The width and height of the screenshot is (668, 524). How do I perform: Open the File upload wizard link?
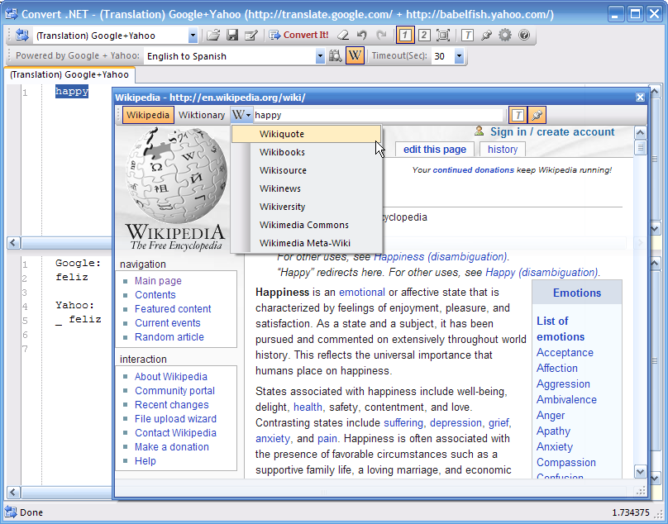[175, 419]
